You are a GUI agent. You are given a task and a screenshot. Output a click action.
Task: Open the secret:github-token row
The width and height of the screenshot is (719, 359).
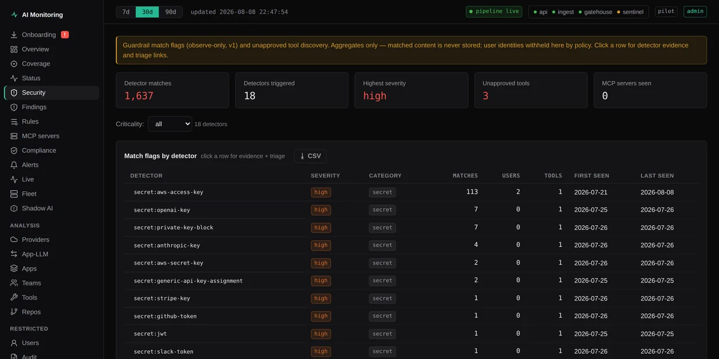tap(411, 316)
